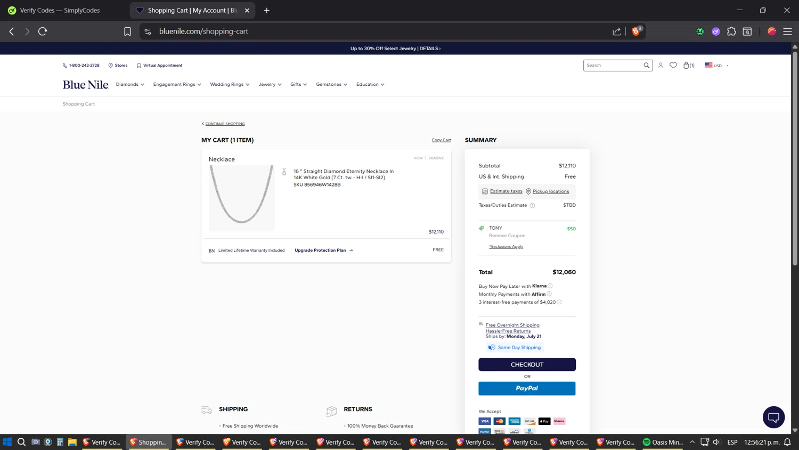Screen dimensions: 799x450
Task: Expand the Gifts menu
Action: tap(298, 84)
